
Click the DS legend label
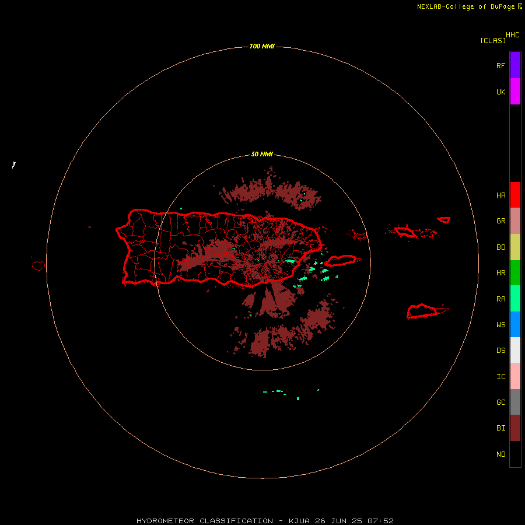(501, 351)
